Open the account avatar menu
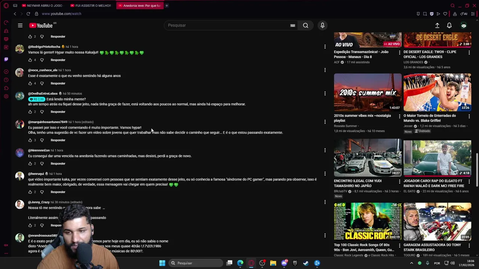Viewport: 479px width, 269px height. tap(464, 25)
